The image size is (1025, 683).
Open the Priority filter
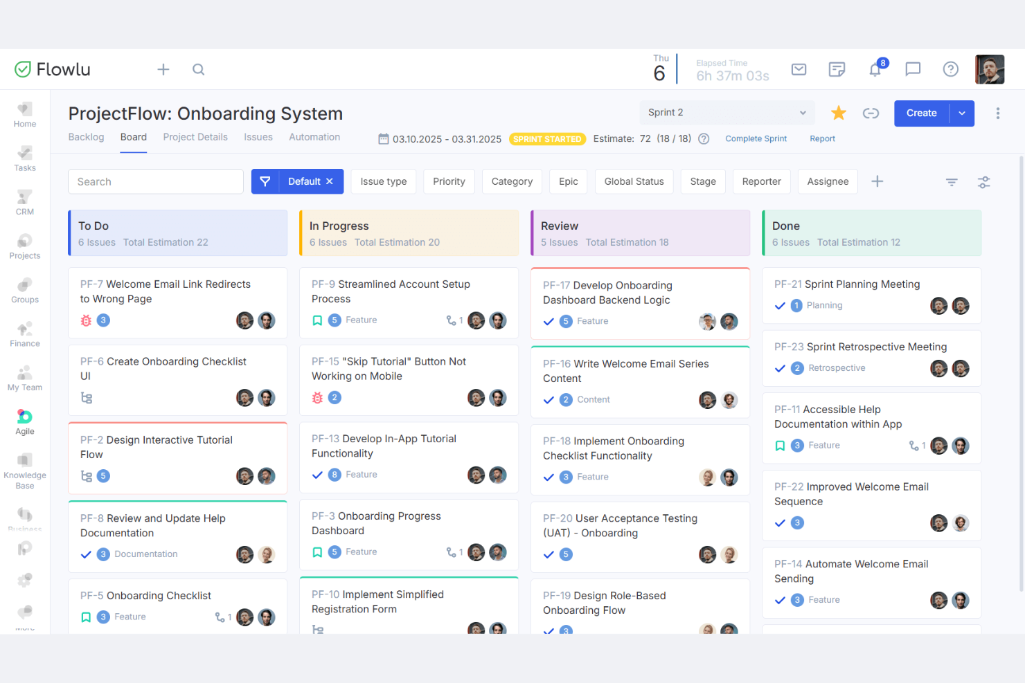449,181
